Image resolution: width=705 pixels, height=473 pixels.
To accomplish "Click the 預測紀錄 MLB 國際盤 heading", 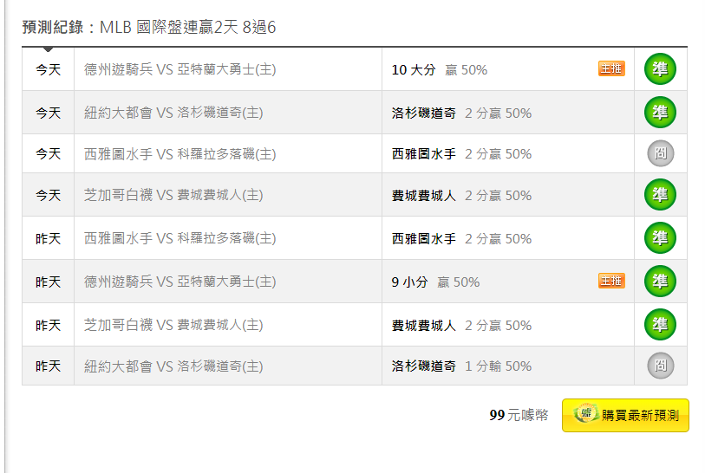I will (149, 27).
